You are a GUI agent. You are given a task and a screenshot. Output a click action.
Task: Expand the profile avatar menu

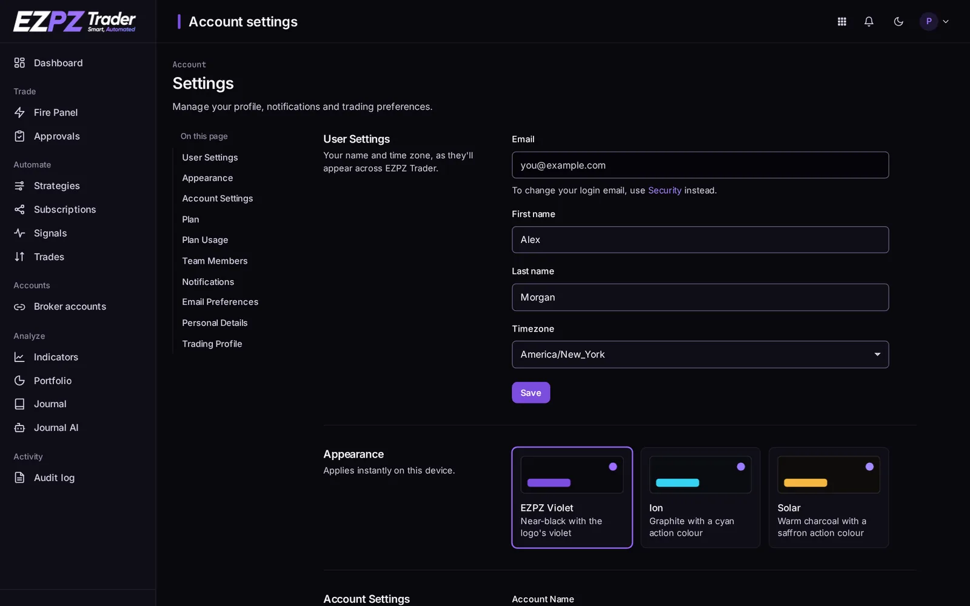(x=934, y=22)
